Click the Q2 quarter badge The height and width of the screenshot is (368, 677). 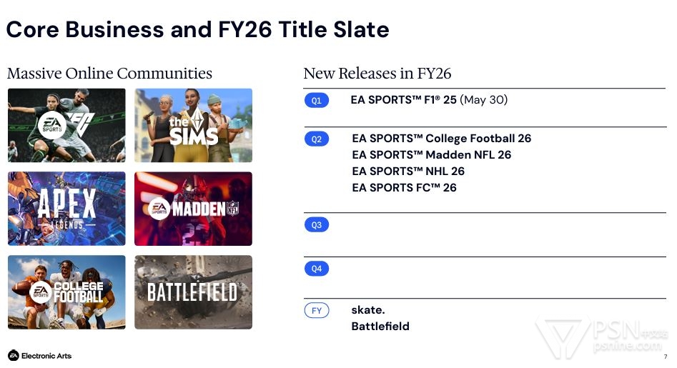(x=317, y=139)
